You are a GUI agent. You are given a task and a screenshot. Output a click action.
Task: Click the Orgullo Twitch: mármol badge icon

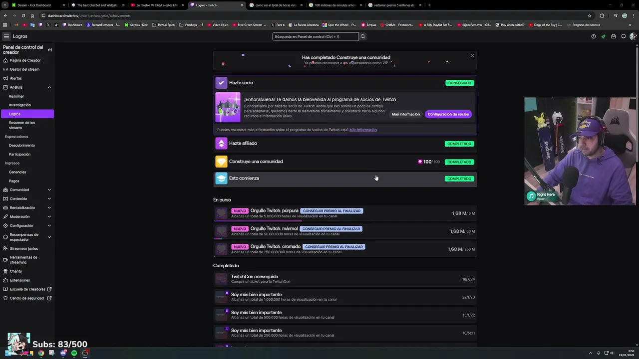click(221, 231)
